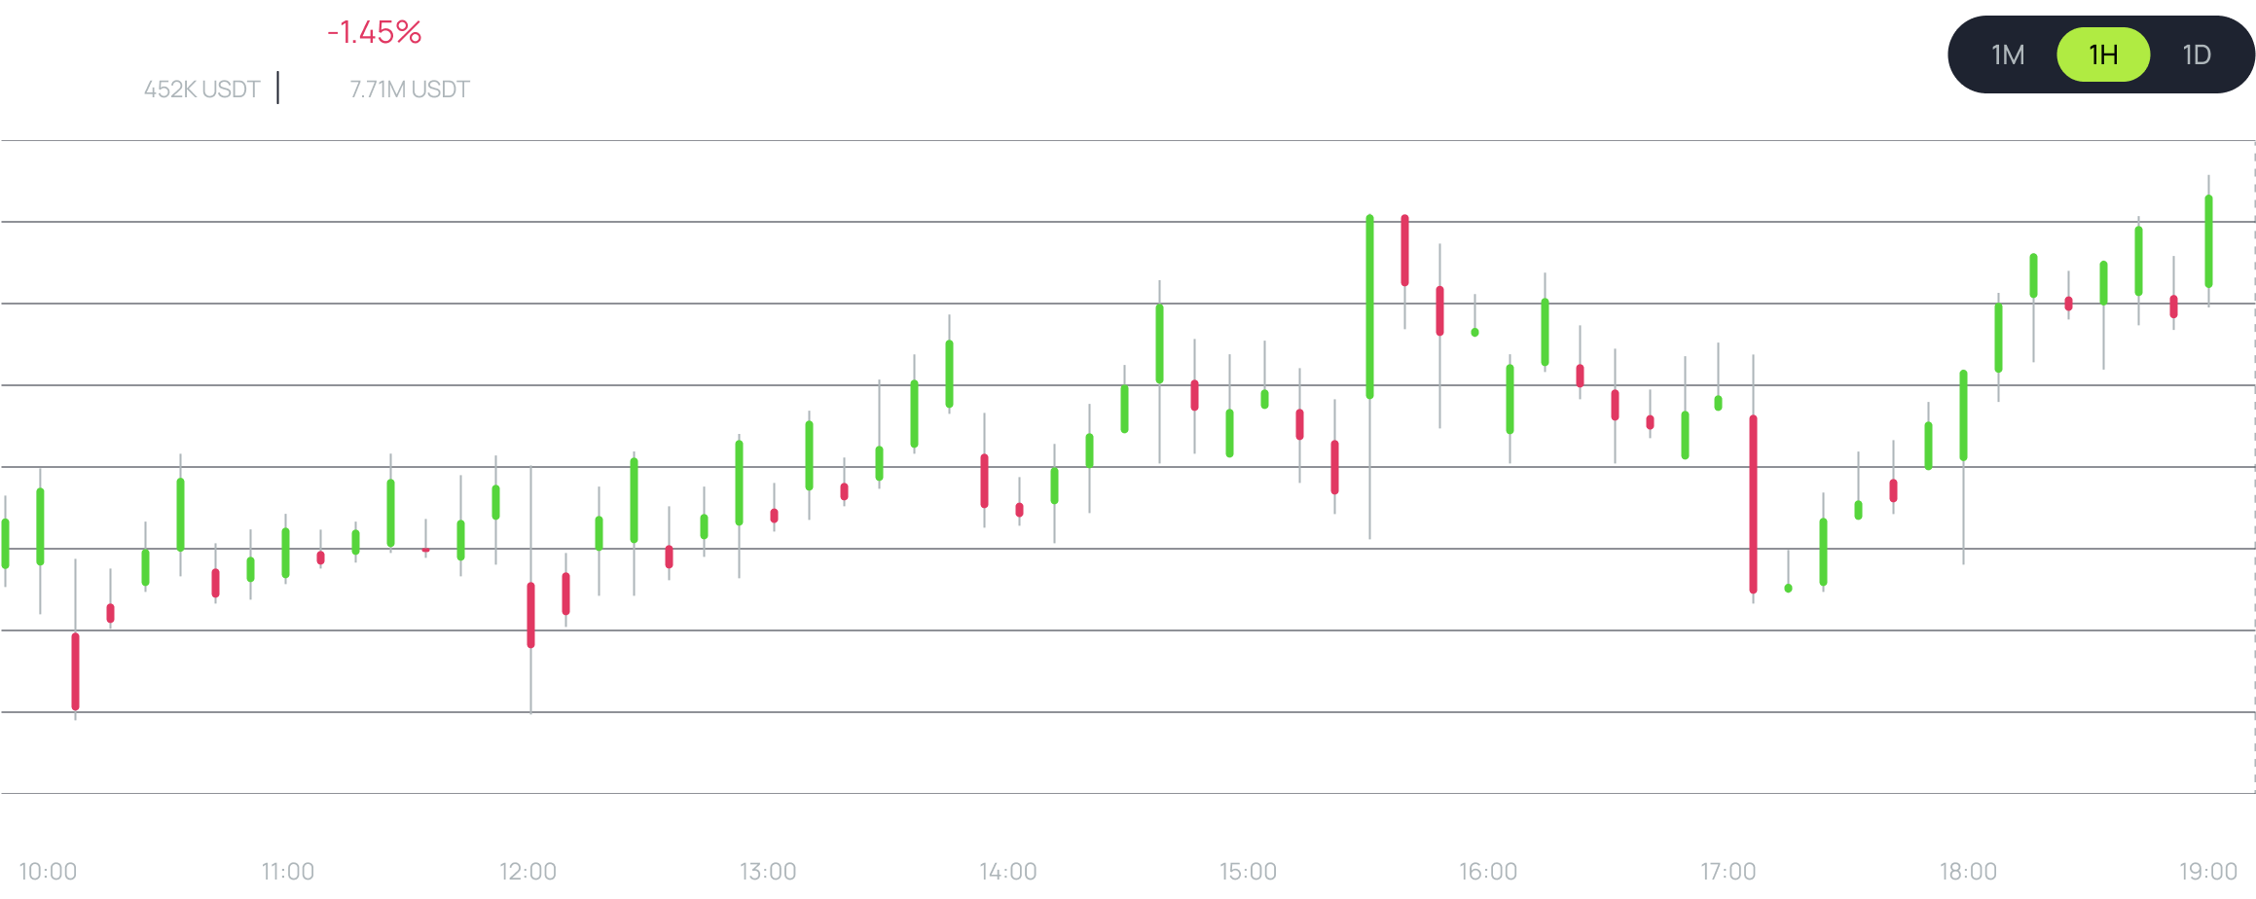
Task: Click the 452K USDT volume value
Action: [201, 90]
